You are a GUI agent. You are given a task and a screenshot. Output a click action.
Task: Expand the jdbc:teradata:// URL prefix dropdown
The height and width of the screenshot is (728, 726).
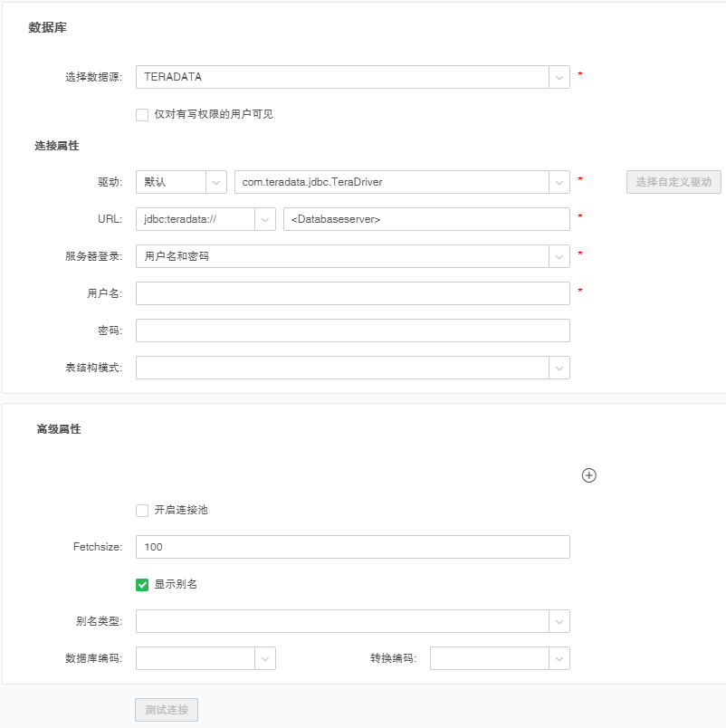click(x=265, y=219)
